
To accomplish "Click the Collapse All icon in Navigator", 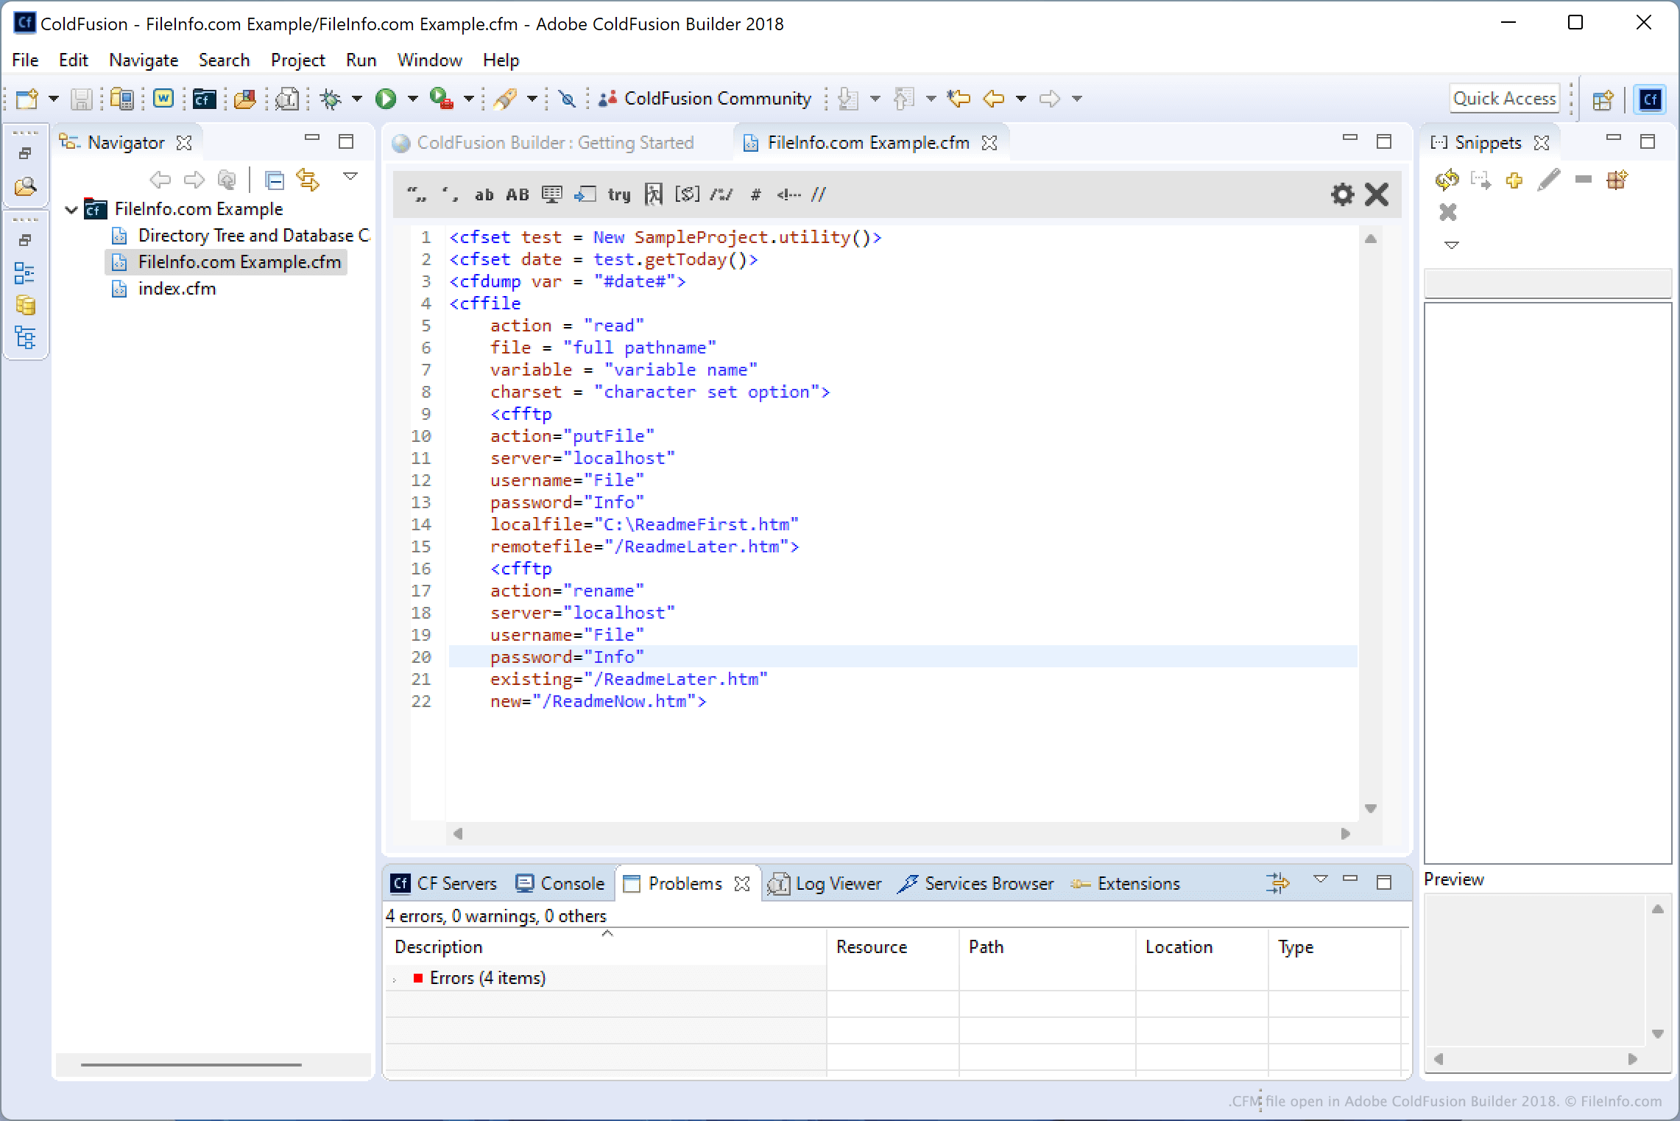I will [x=275, y=180].
